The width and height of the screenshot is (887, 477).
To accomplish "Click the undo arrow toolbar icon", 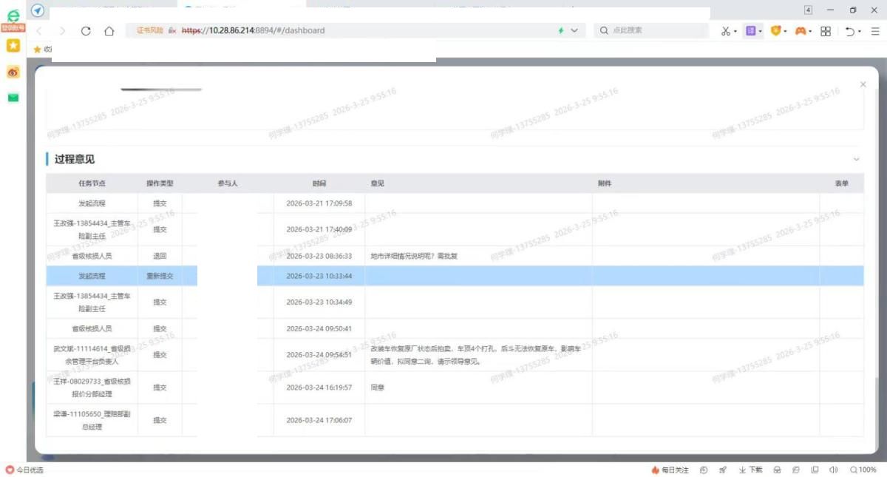I will coord(850,31).
